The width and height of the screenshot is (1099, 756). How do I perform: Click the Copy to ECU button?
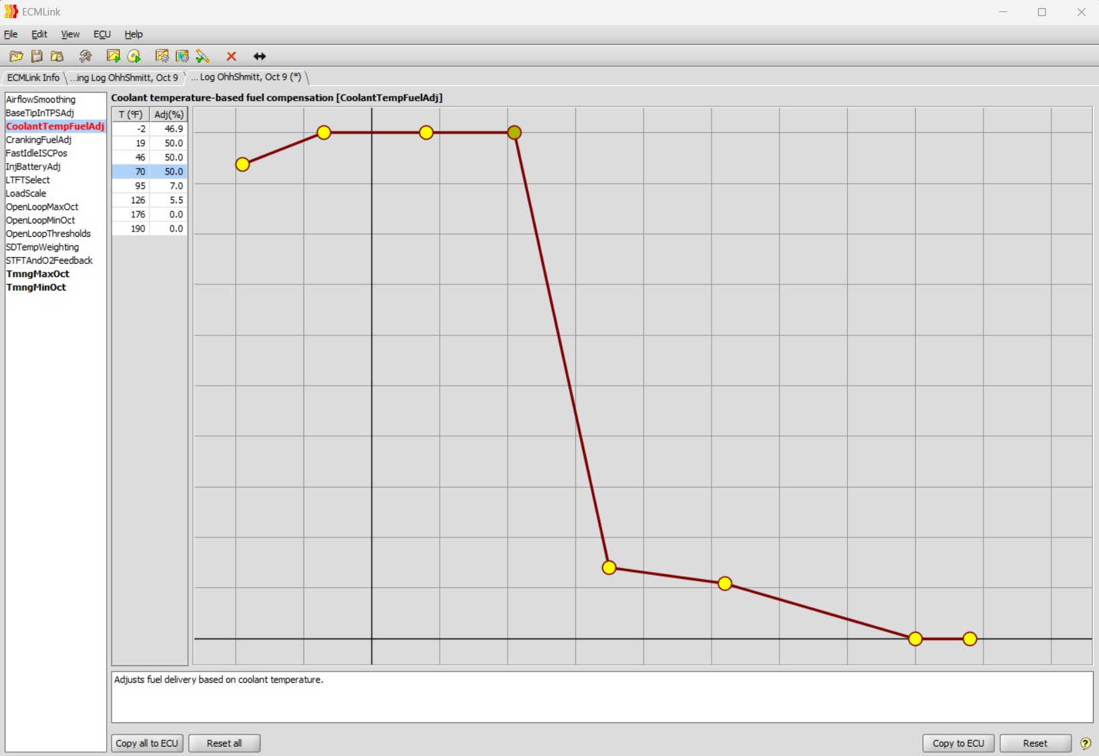coord(958,743)
